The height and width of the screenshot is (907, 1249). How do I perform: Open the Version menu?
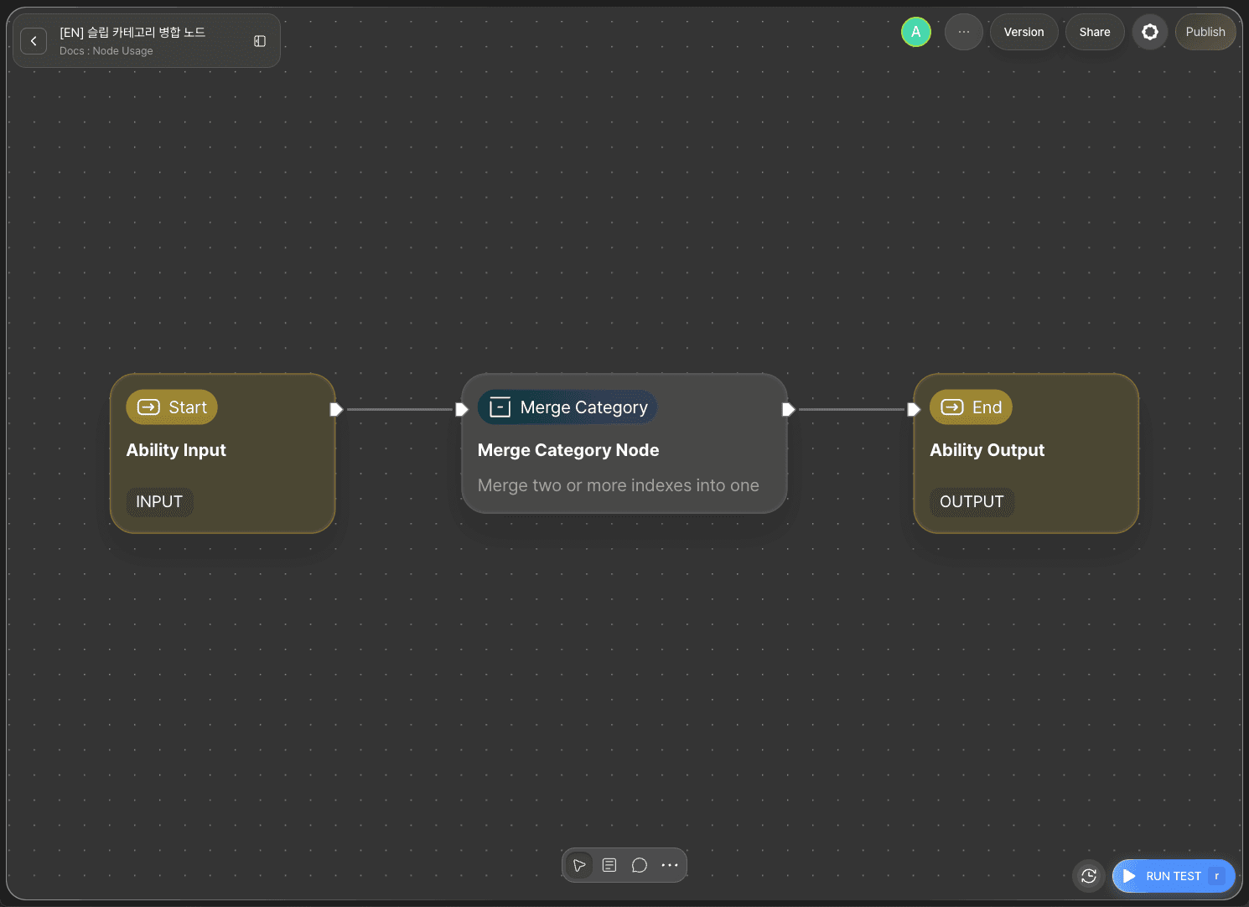(x=1024, y=32)
